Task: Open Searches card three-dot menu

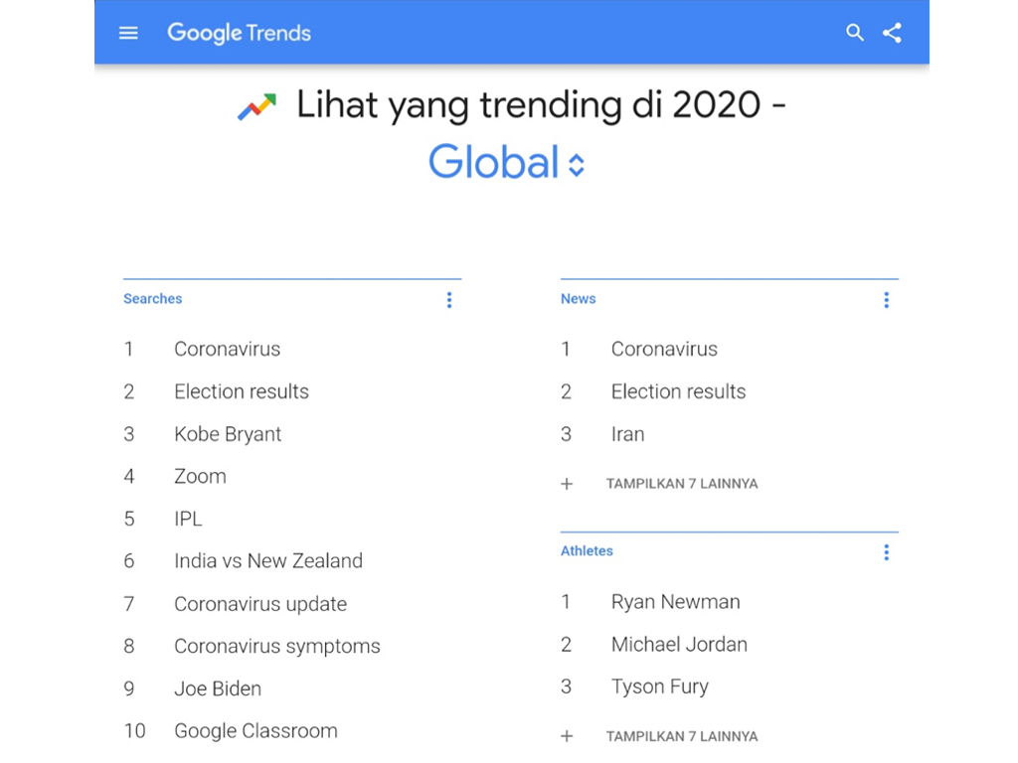Action: click(x=449, y=300)
